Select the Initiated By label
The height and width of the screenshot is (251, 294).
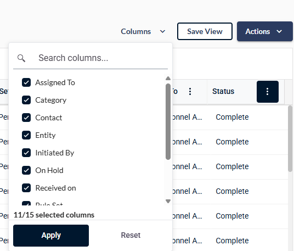click(55, 153)
